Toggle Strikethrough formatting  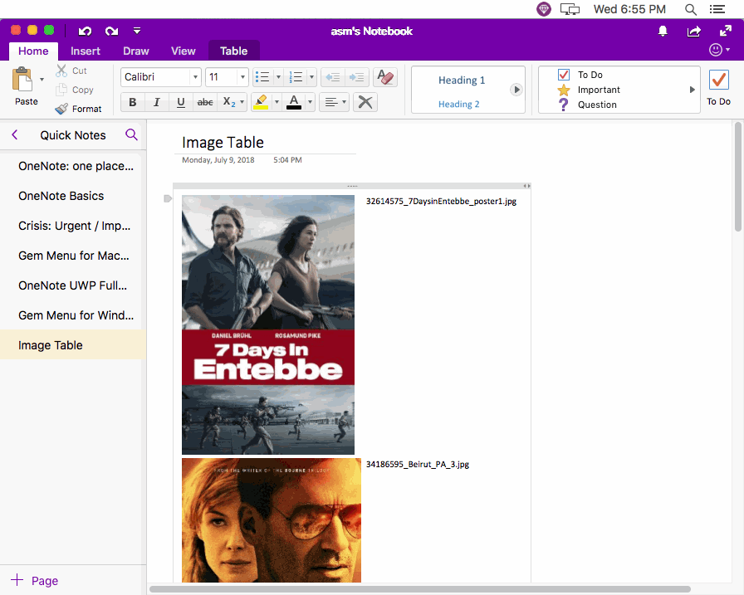tap(205, 102)
